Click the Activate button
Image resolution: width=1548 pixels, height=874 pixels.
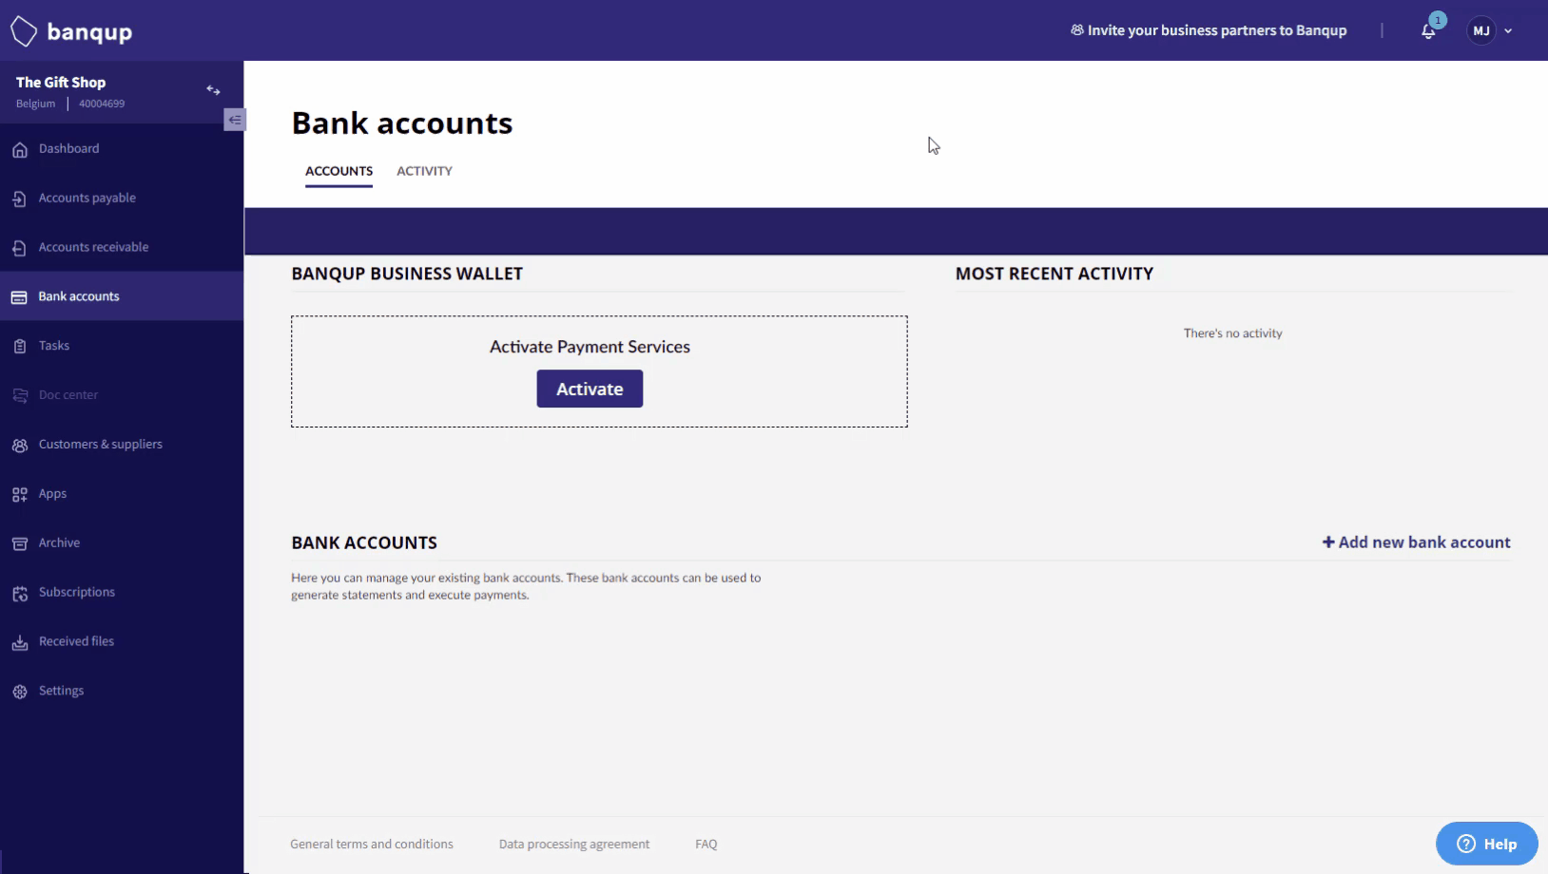click(590, 389)
